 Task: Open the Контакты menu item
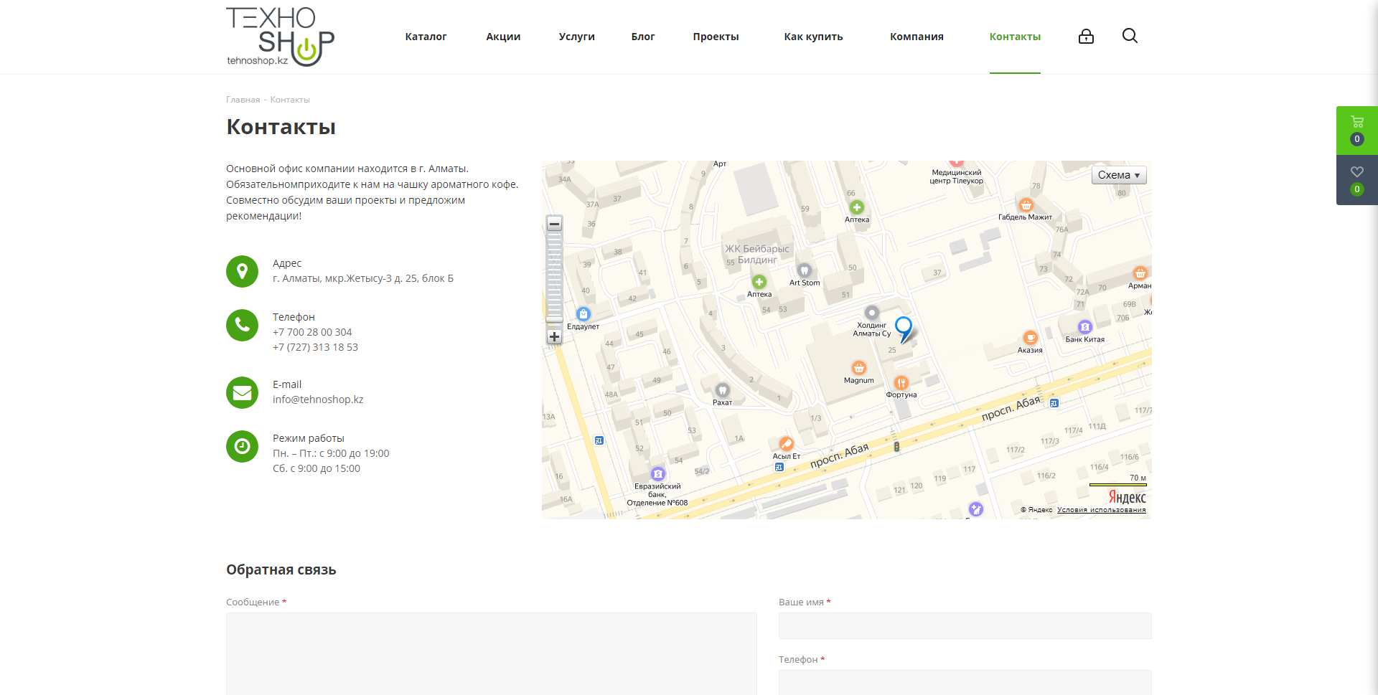pos(1015,37)
